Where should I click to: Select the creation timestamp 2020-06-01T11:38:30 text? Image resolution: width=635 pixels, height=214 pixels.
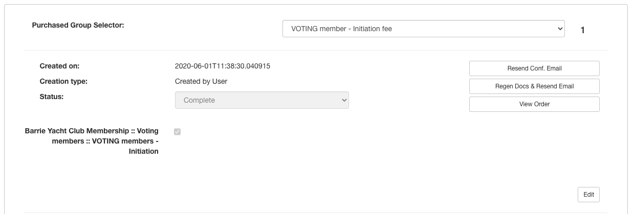click(x=223, y=66)
